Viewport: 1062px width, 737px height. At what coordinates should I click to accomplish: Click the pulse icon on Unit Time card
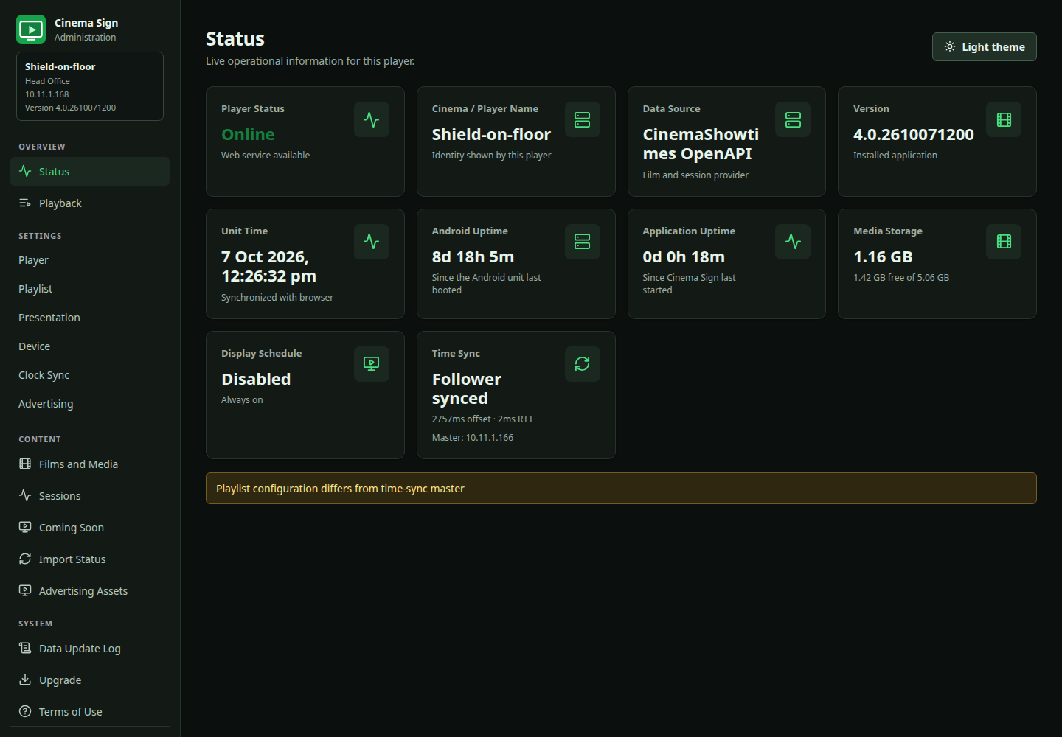pos(372,242)
